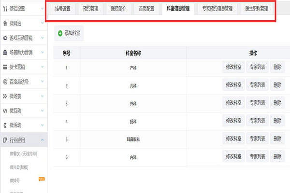Image resolution: width=290 pixels, height=193 pixels.
Task: Click the 场景助力营销 icon
Action: (5, 53)
